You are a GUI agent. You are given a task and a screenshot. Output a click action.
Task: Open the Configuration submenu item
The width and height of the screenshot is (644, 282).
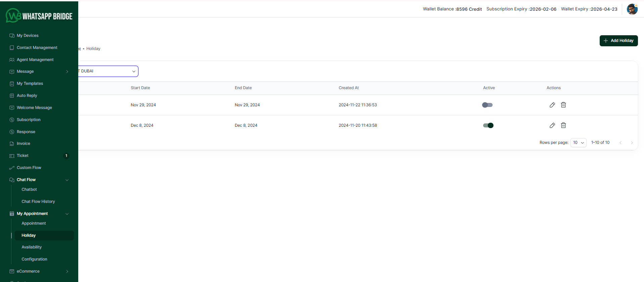(x=34, y=259)
